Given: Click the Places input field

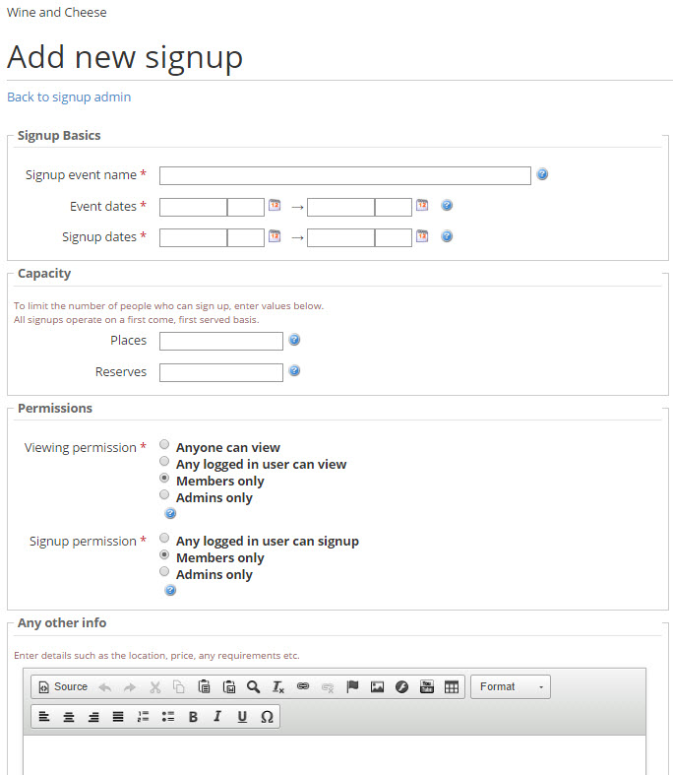Looking at the screenshot, I should point(221,341).
